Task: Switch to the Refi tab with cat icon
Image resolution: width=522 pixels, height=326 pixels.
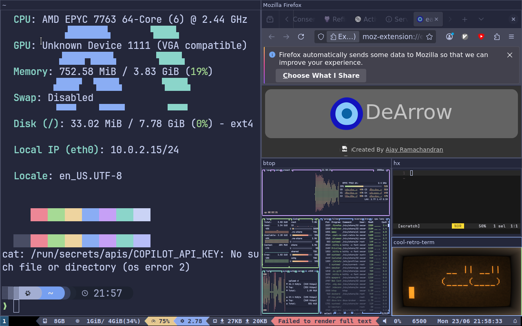Action: coord(334,19)
